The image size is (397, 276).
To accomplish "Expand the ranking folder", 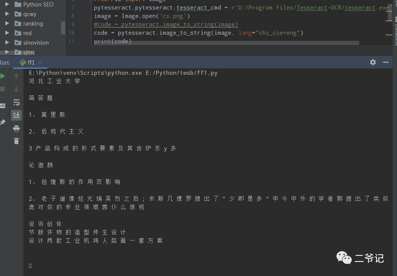I will click(7, 23).
